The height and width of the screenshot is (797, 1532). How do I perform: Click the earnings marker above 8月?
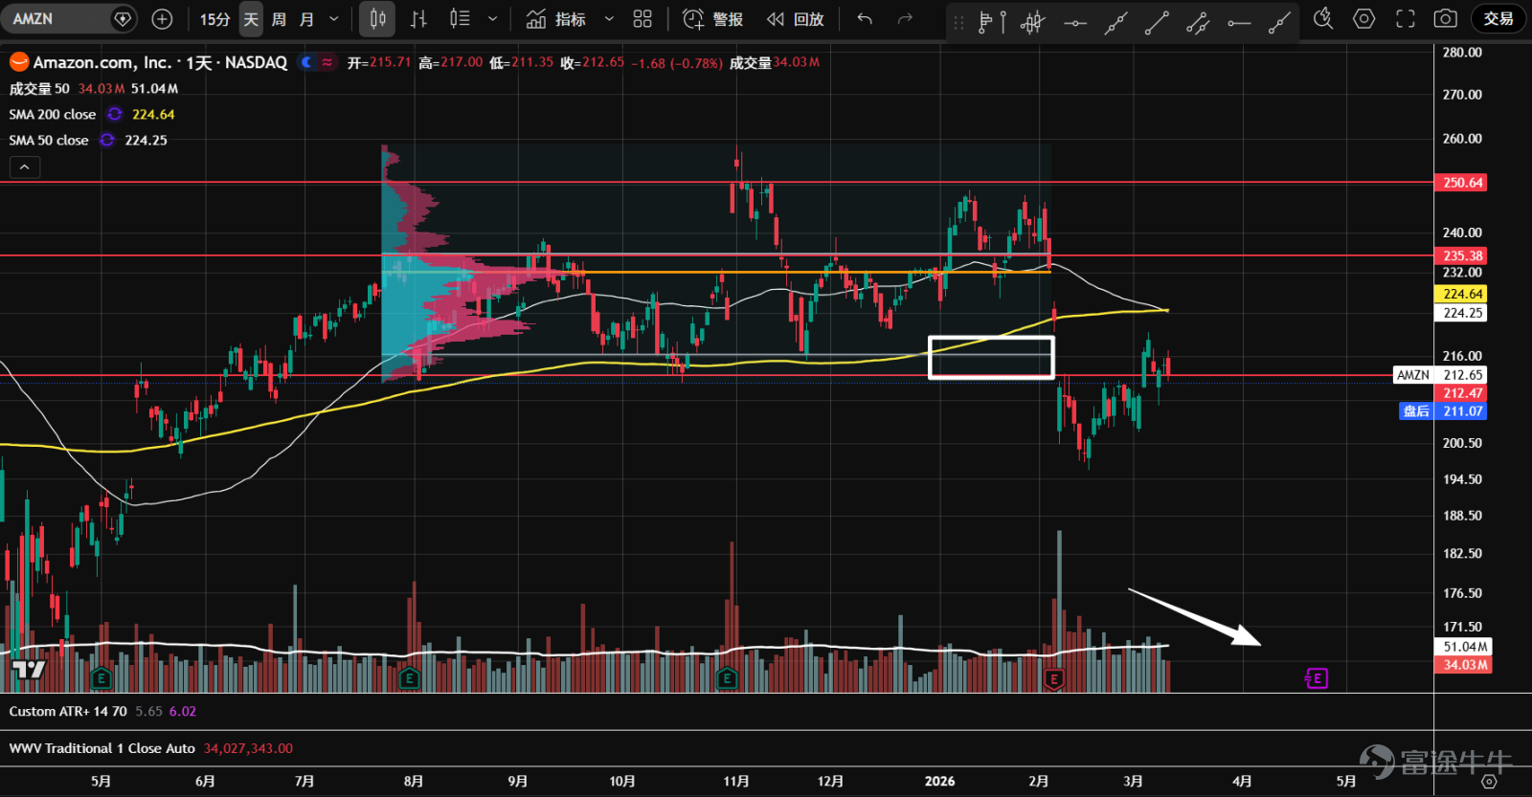[409, 678]
